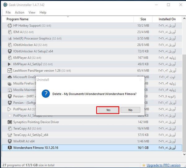Viewport: 186px width, 168px height.
Task: Click the Mozilla Maintenance Service icon
Action: pyautogui.click(x=10, y=90)
